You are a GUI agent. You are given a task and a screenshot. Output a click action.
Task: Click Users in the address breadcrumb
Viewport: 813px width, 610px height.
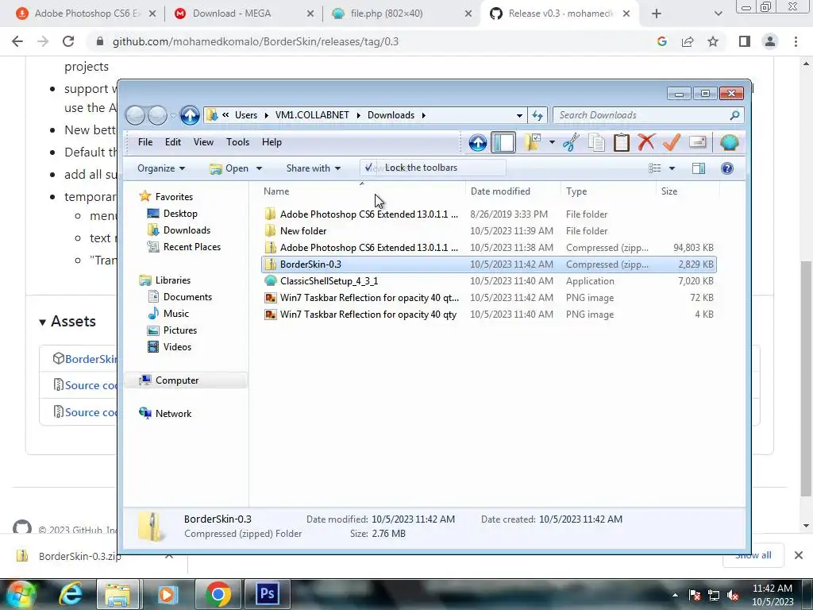(x=246, y=115)
